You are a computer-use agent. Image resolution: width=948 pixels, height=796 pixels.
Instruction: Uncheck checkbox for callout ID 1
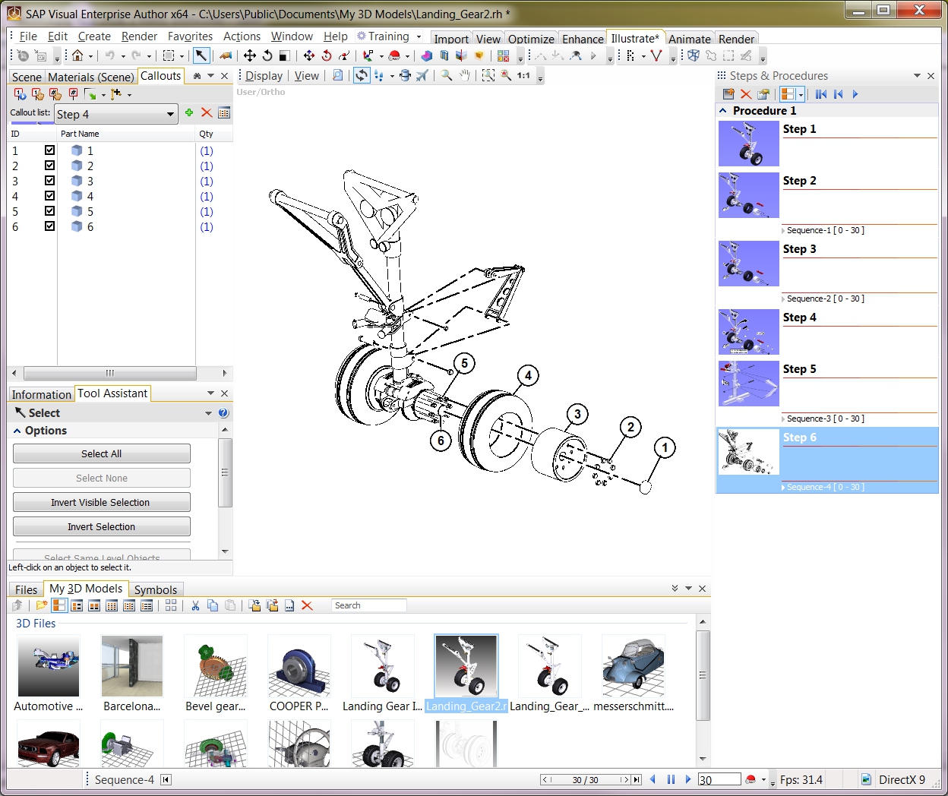pos(49,150)
